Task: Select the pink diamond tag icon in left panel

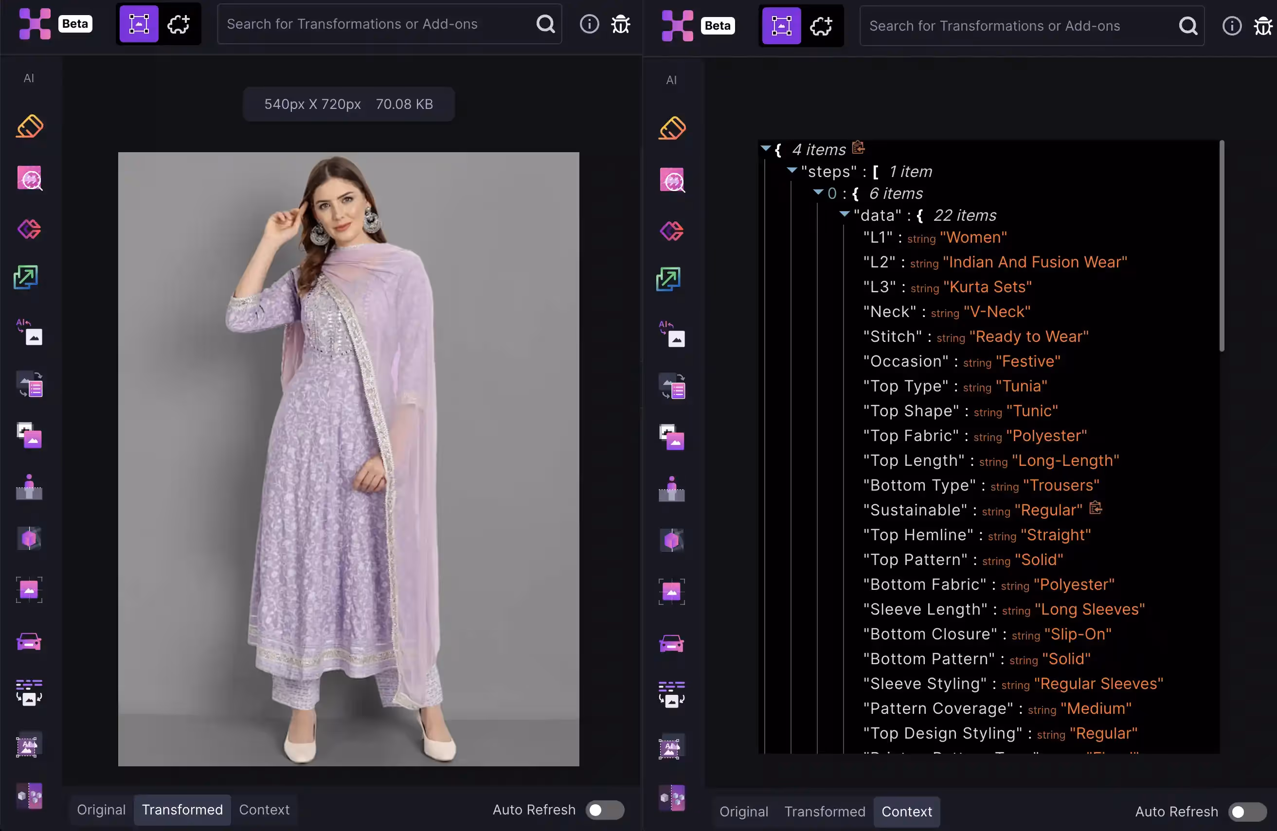Action: (29, 229)
